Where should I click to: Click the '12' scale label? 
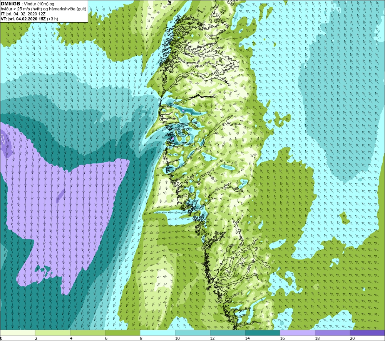coord(213,338)
